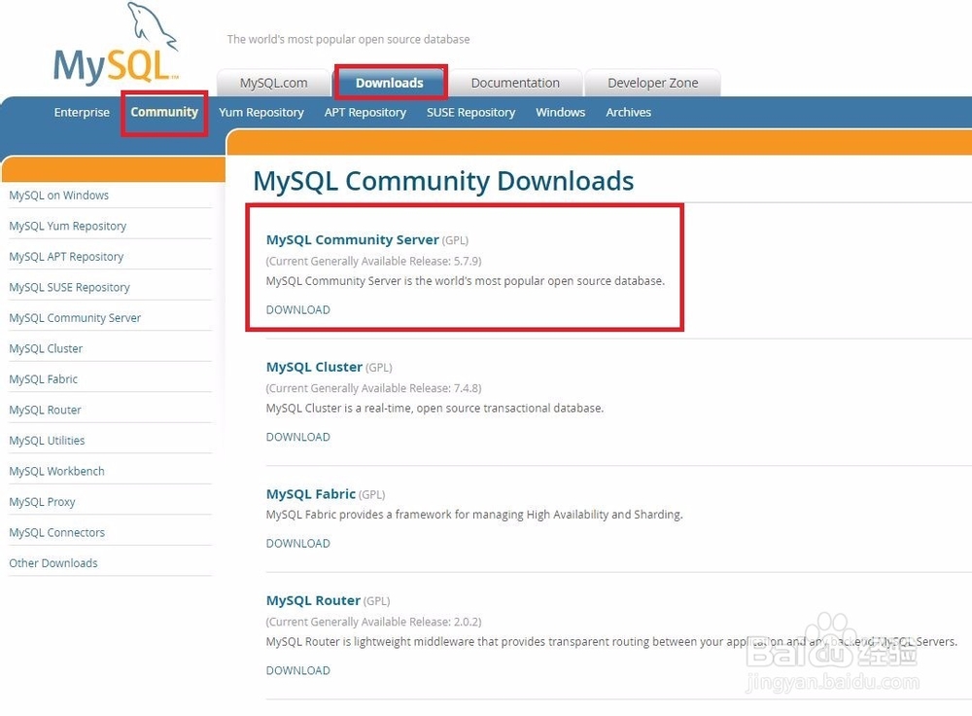Click DOWNLOAD under MySQL Fabric

pyautogui.click(x=298, y=543)
